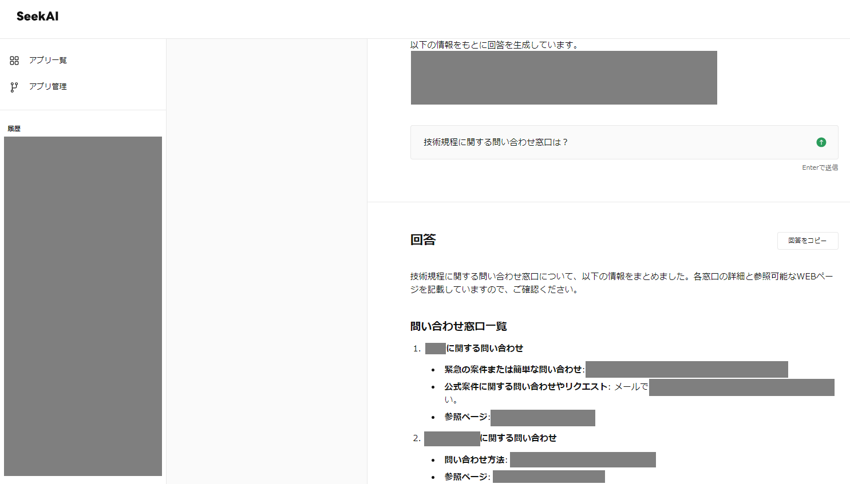Open アプリ一覧 in the sidebar
The image size is (850, 484).
pyautogui.click(x=48, y=60)
